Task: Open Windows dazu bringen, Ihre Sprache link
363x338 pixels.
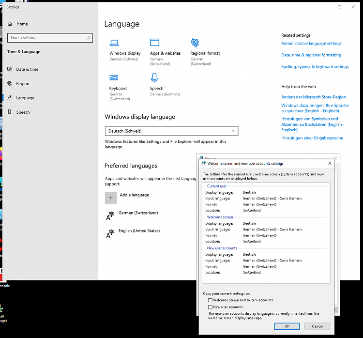Action: point(315,108)
